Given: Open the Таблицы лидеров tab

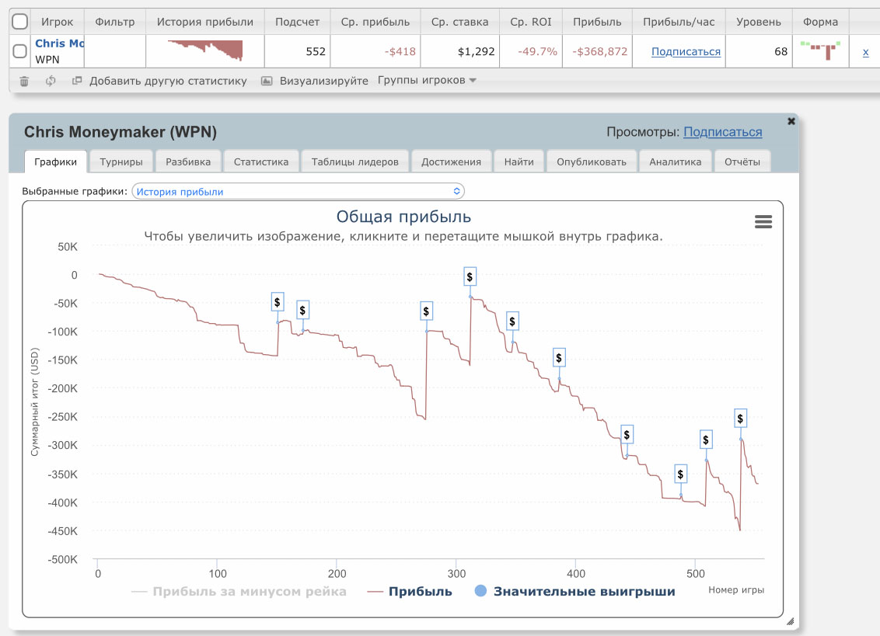Looking at the screenshot, I should 354,162.
